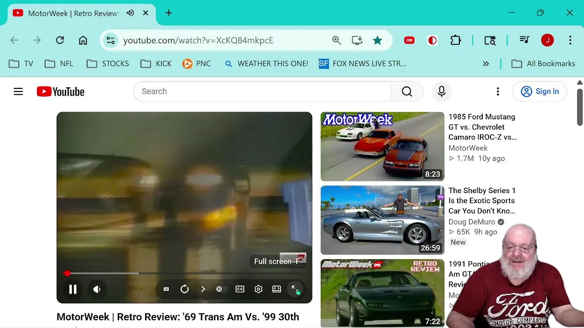
Task: Open the Chrome profile J avatar
Action: [x=547, y=41]
